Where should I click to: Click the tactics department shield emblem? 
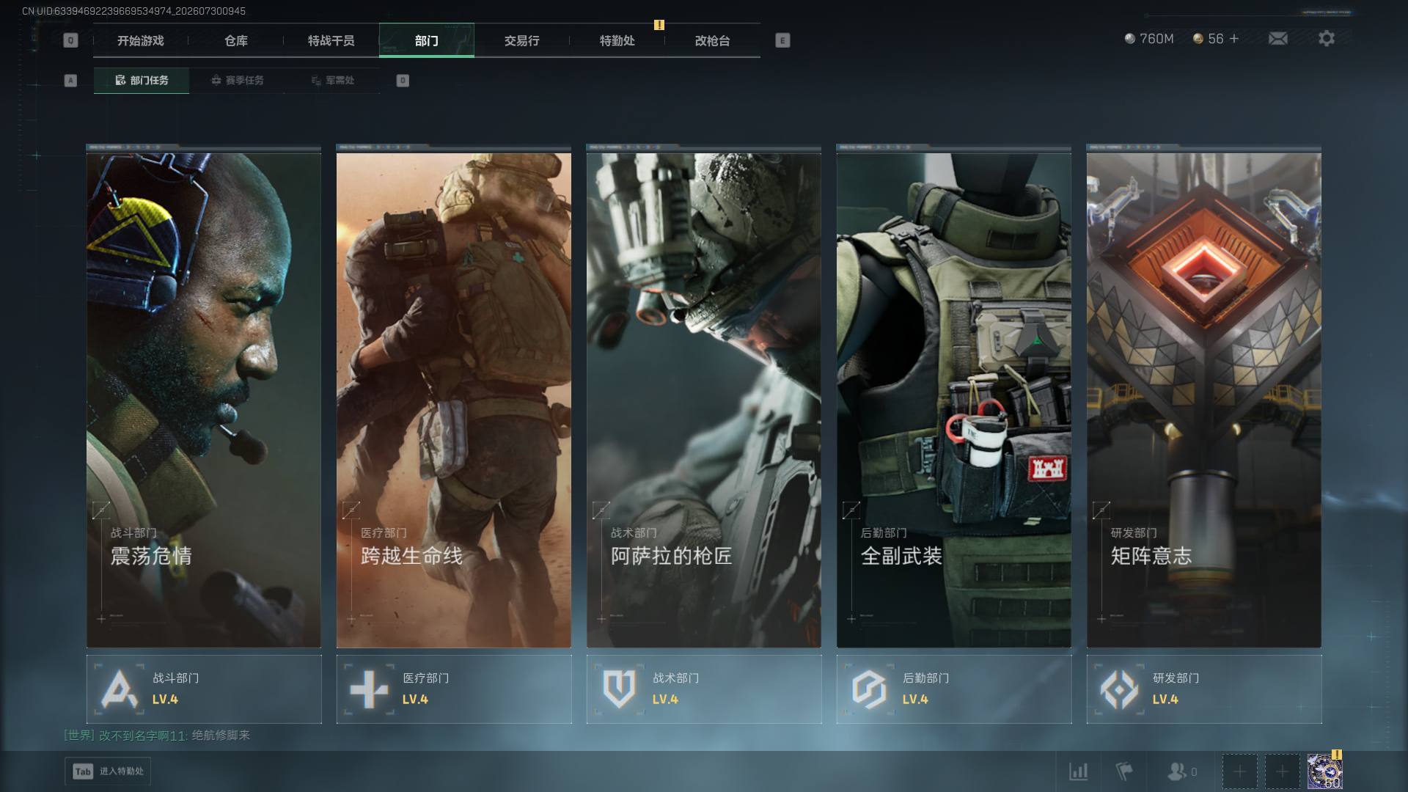(619, 689)
